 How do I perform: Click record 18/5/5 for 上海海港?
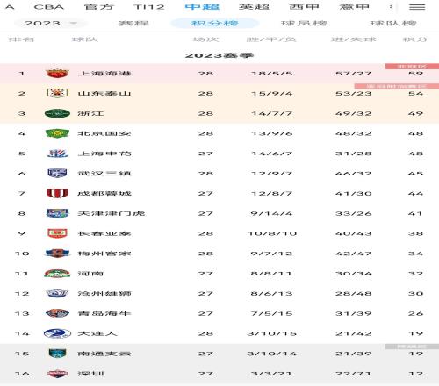[x=272, y=74]
